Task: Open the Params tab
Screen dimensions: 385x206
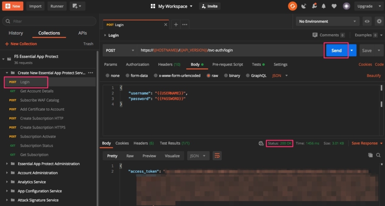Action: click(x=111, y=65)
